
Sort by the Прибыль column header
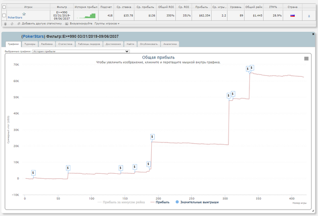202,7
